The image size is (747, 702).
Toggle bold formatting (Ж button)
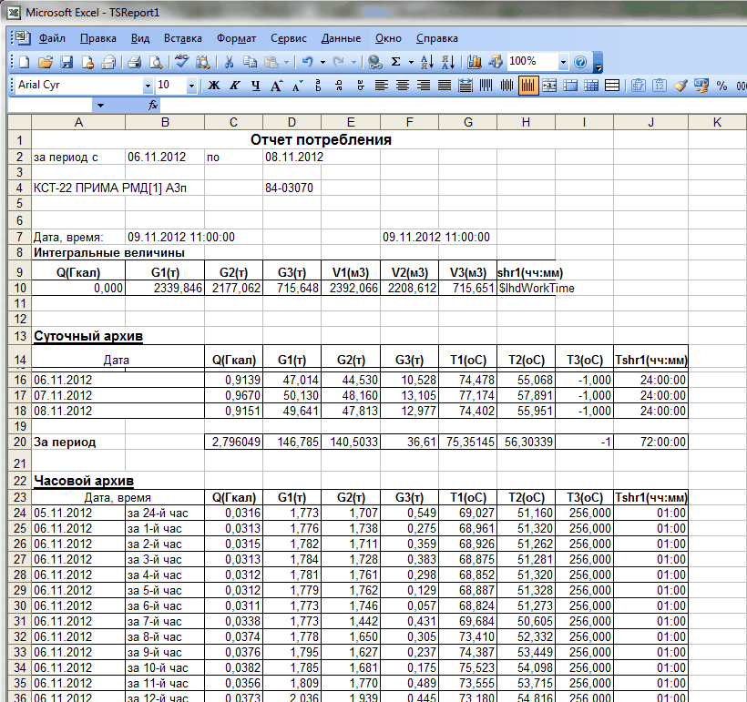pyautogui.click(x=215, y=86)
